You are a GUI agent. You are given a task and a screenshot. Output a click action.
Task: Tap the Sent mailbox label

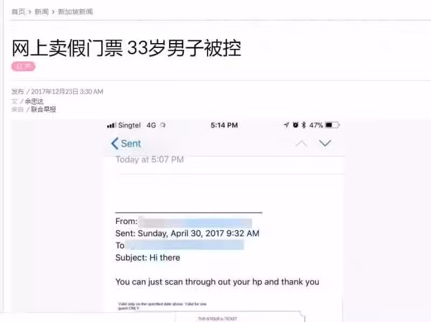(x=131, y=143)
